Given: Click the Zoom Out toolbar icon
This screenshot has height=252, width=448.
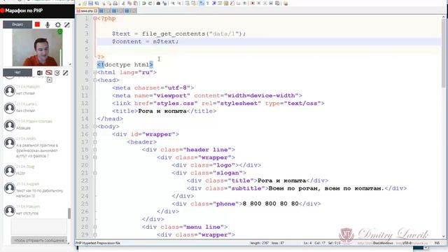Looking at the screenshot, I should [179, 3].
